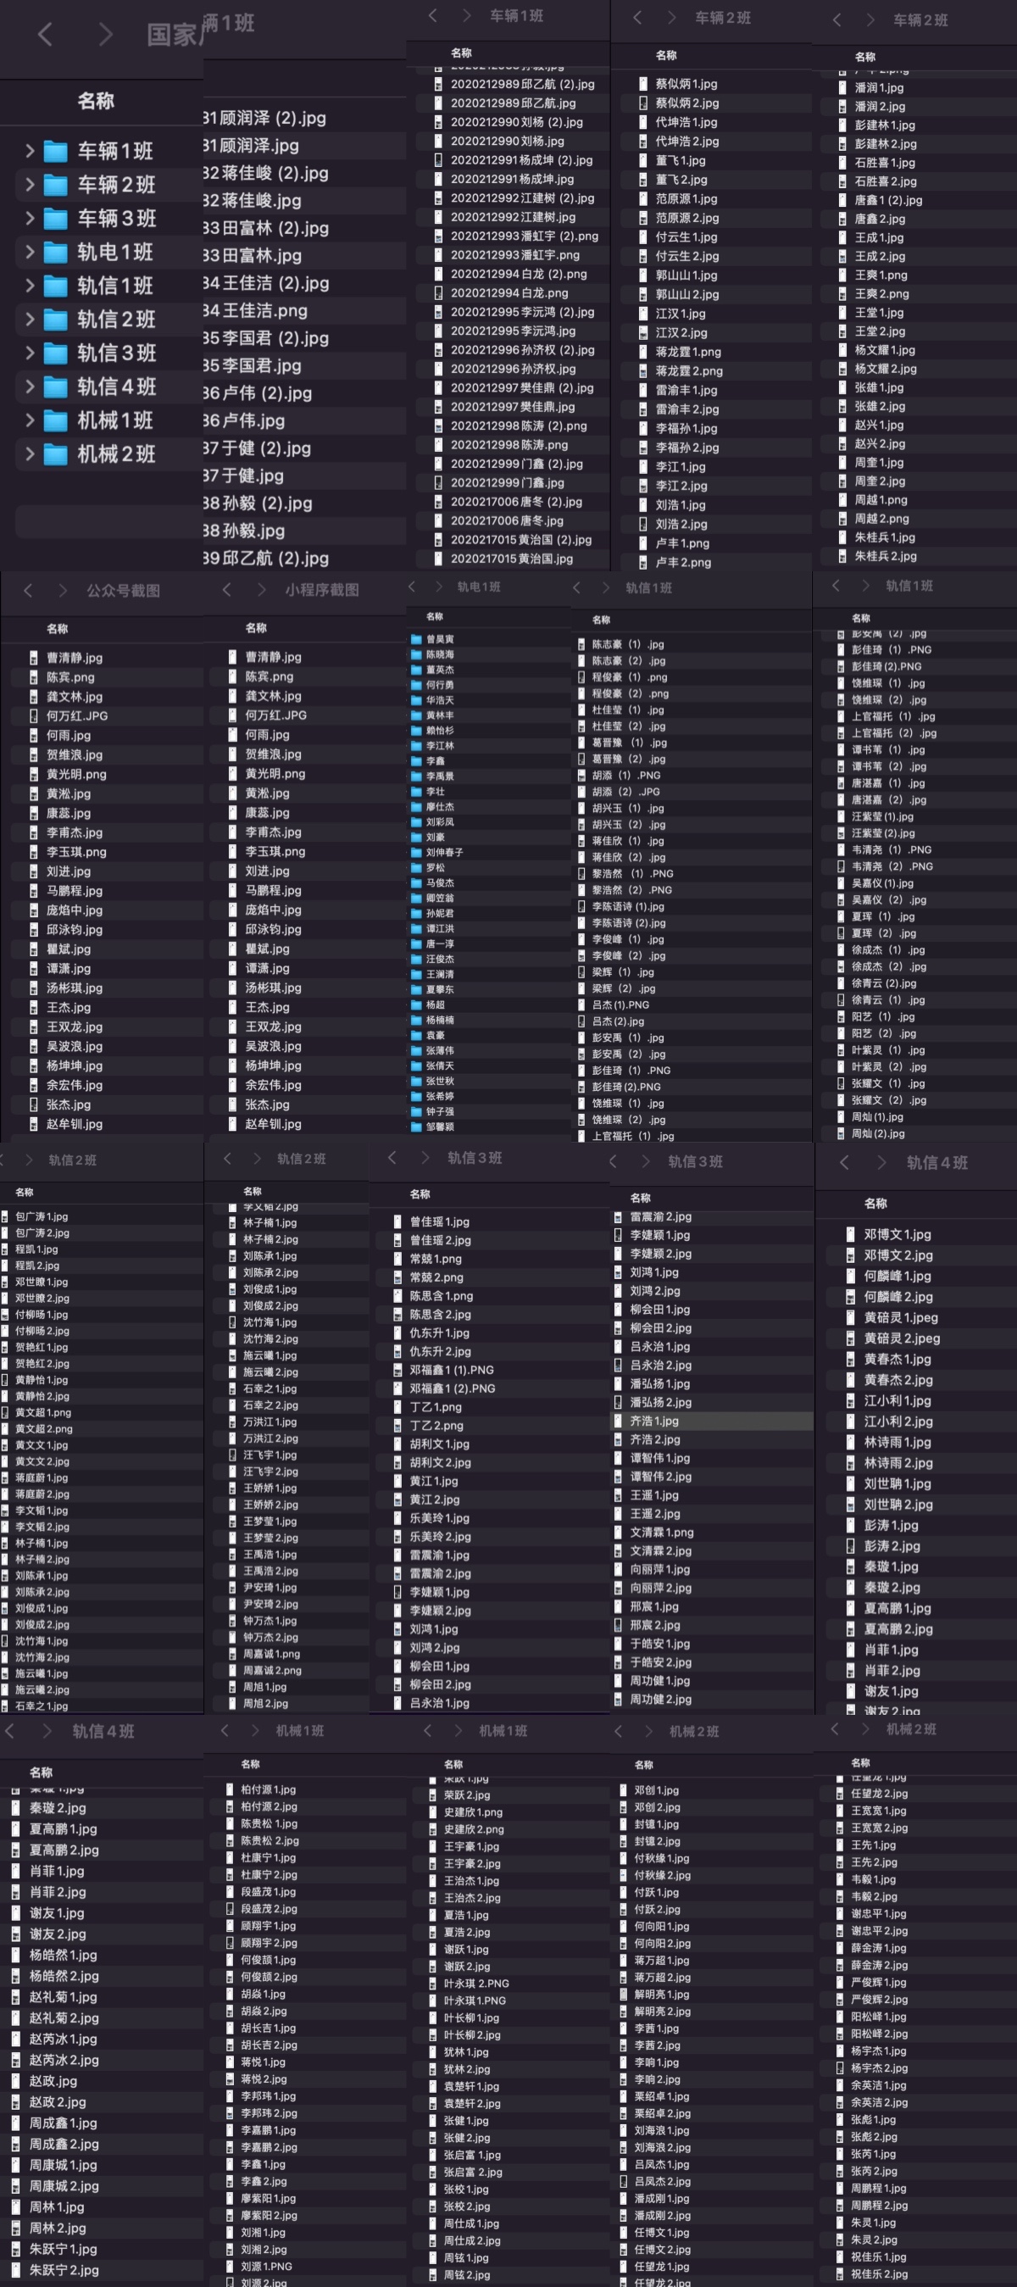Click the file icon beside 潘润1.jpg
The image size is (1017, 2287).
point(842,88)
